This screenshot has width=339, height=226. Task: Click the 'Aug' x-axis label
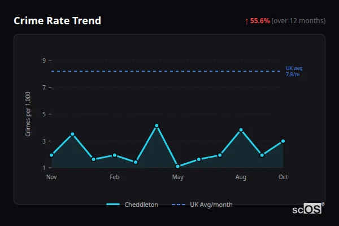pos(241,177)
